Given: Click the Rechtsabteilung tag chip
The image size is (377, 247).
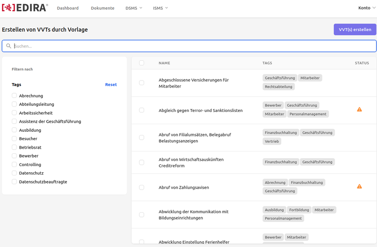Looking at the screenshot, I should click(x=279, y=87).
